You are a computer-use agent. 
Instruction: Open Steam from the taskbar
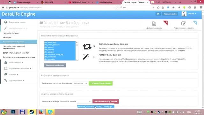click(32, 112)
